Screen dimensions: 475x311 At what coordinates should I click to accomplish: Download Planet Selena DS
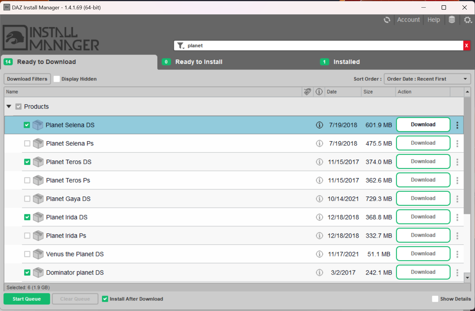point(423,125)
